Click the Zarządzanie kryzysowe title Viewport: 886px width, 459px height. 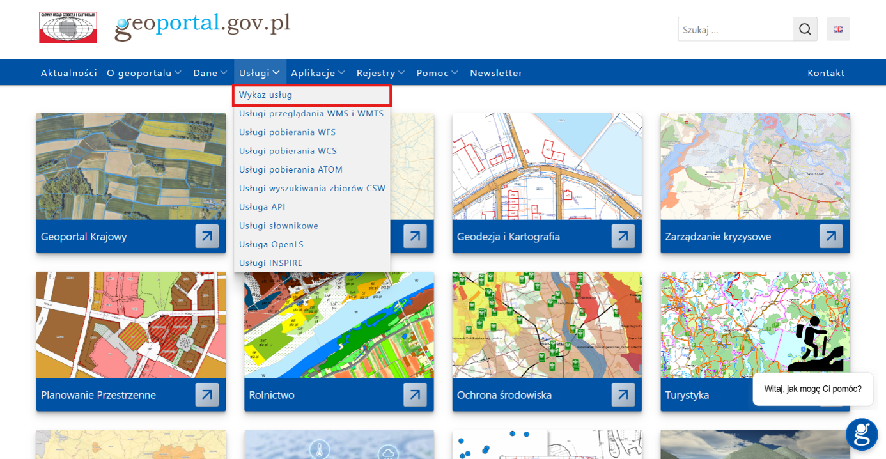pos(718,237)
